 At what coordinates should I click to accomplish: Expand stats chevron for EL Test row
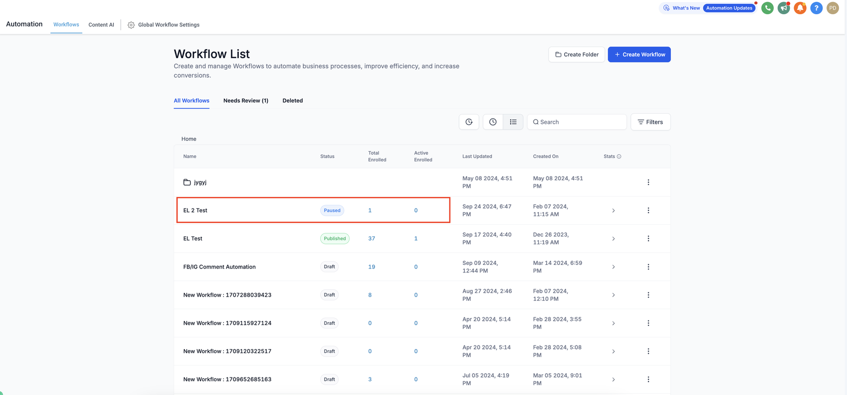click(614, 239)
